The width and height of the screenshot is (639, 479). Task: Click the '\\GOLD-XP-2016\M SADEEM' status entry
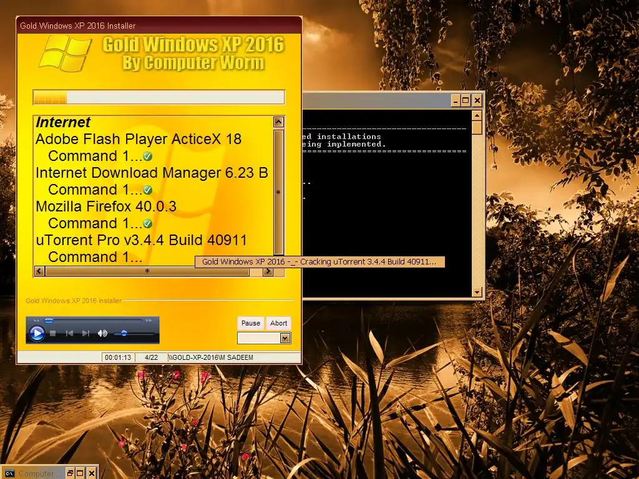[x=211, y=357]
